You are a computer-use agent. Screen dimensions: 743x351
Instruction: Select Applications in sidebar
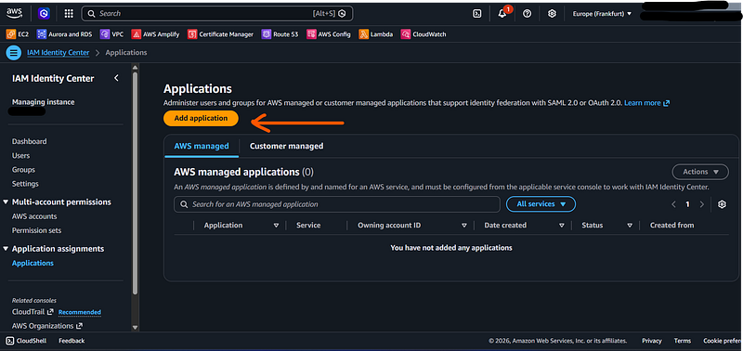33,263
